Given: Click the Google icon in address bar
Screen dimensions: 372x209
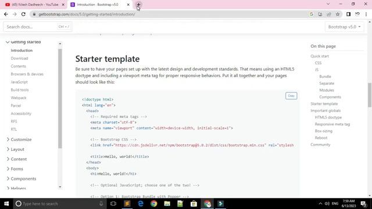Looking at the screenshot, I should tap(312, 14).
